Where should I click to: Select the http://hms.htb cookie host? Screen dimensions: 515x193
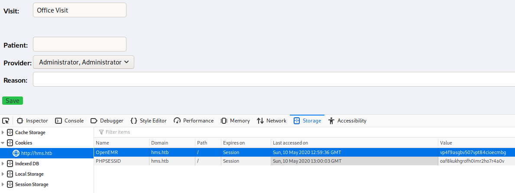(37, 153)
